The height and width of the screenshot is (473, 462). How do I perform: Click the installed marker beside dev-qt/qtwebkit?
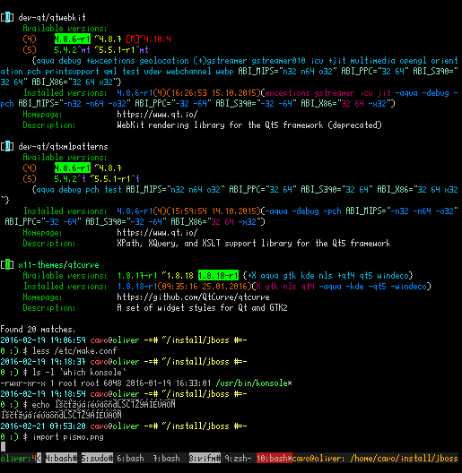(x=7, y=18)
